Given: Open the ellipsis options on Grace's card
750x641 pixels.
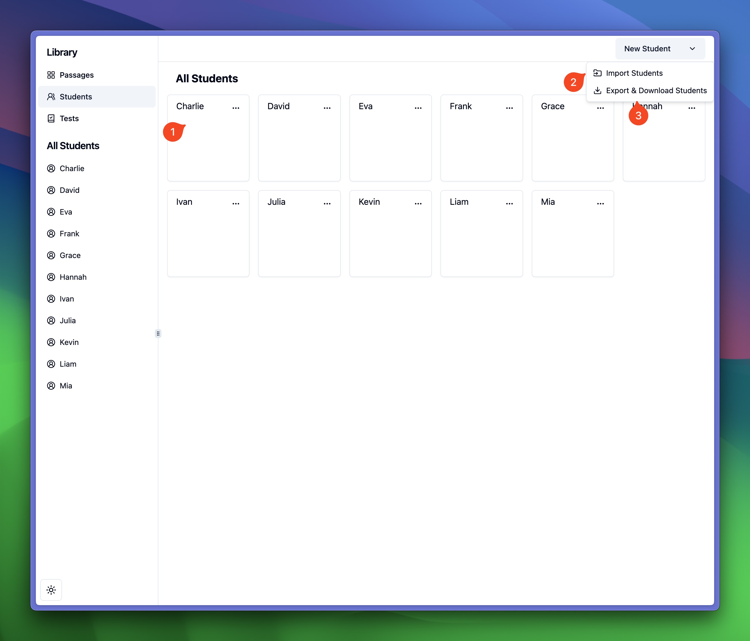Looking at the screenshot, I should (x=600, y=107).
